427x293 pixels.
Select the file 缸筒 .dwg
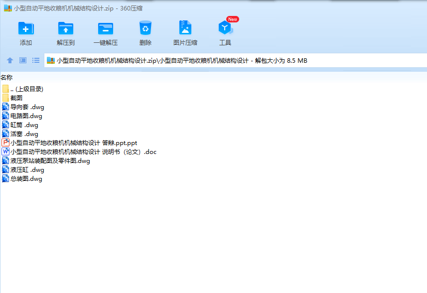(x=20, y=125)
